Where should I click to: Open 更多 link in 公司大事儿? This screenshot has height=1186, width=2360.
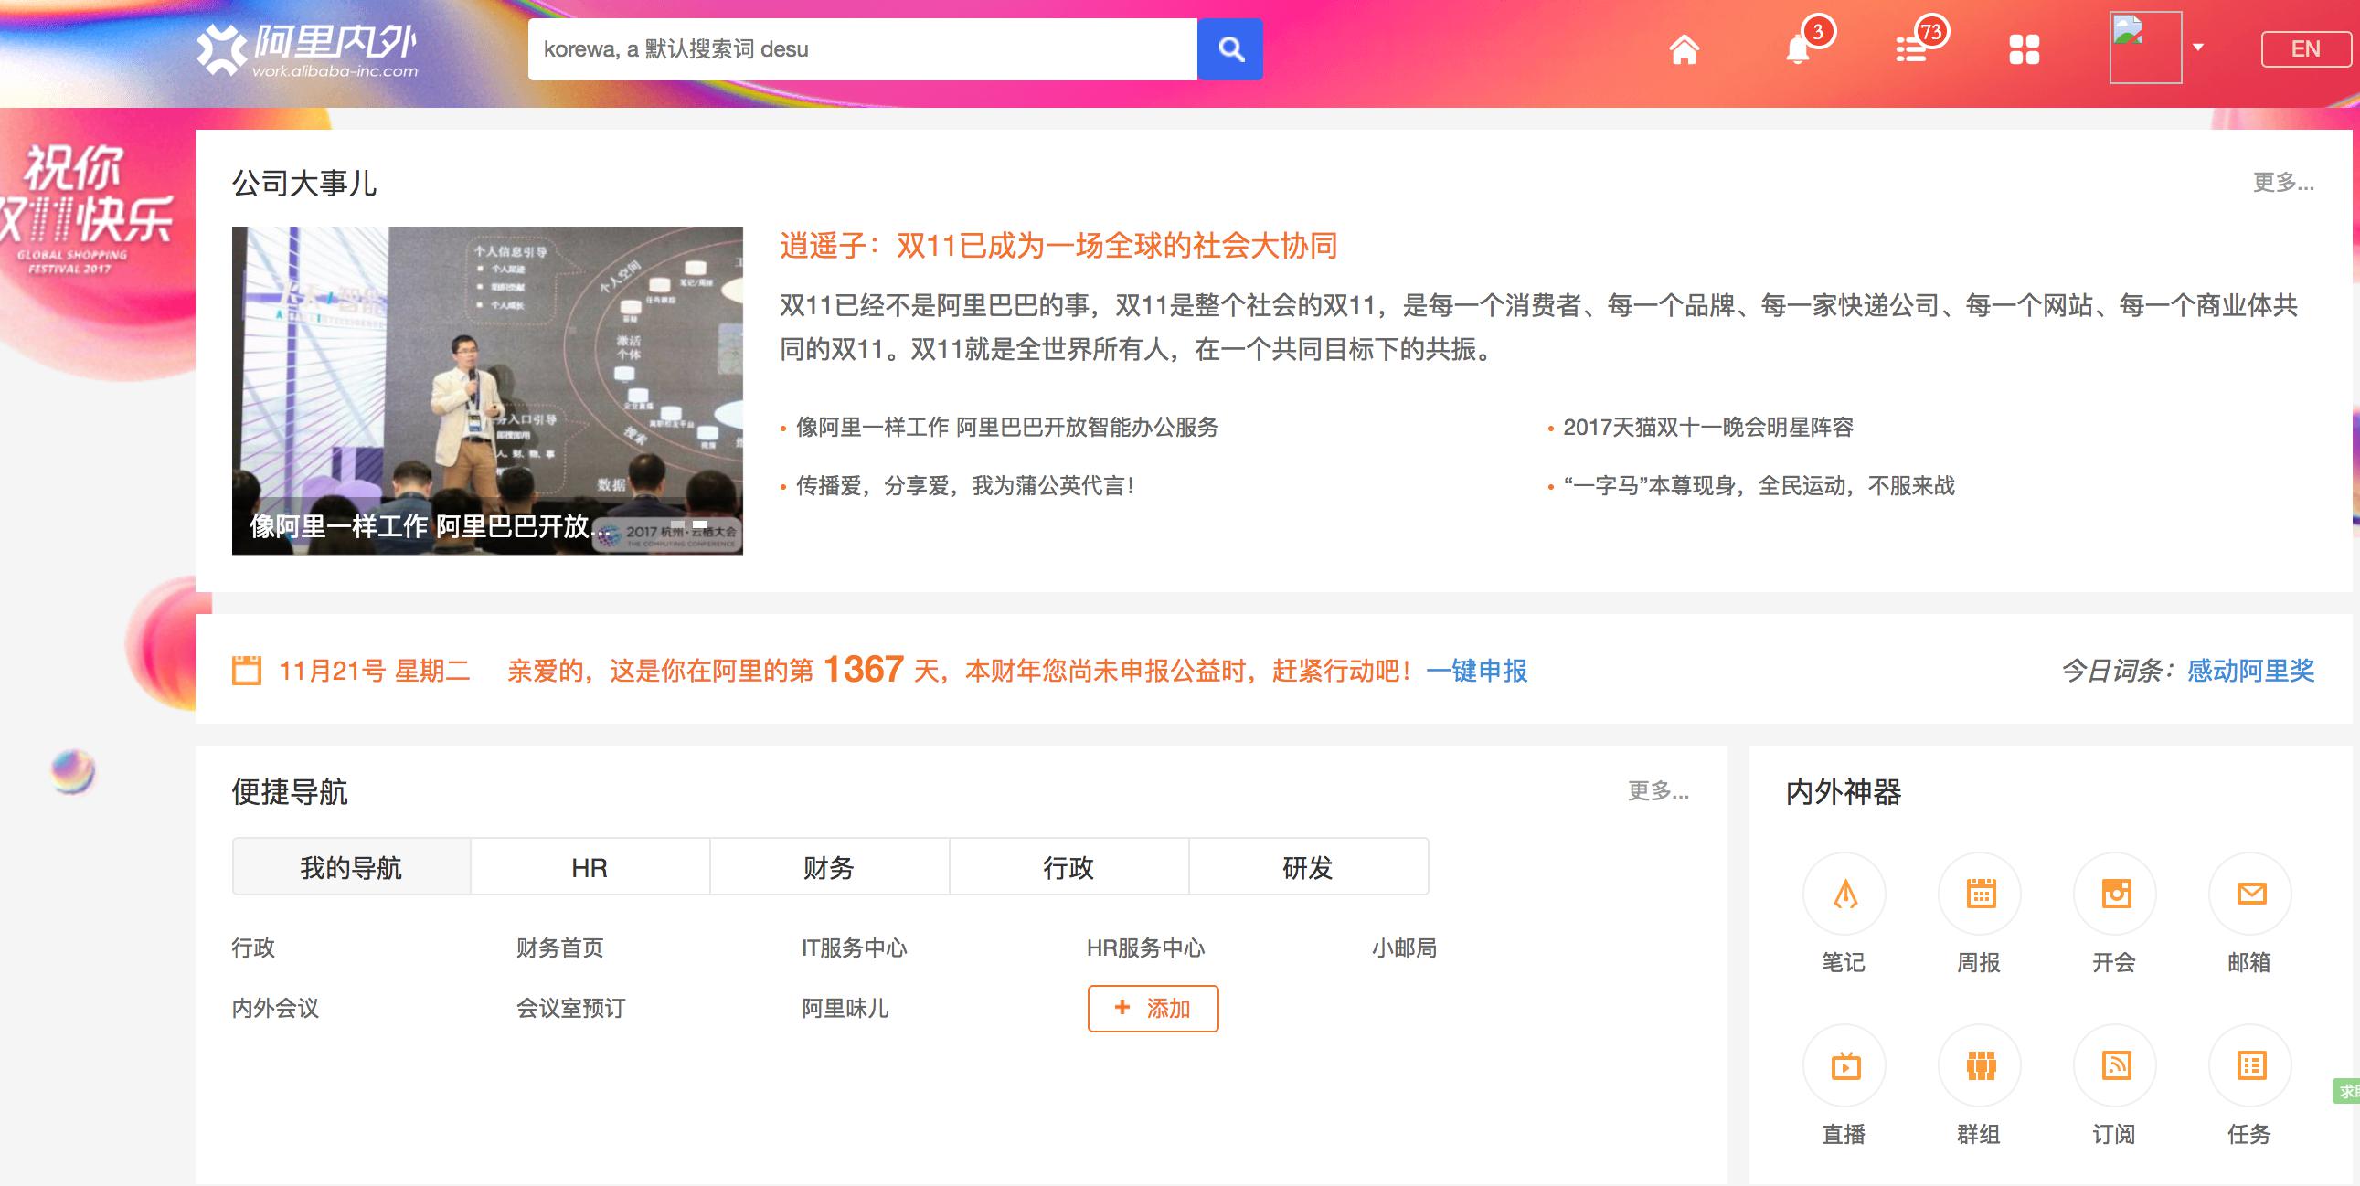click(x=2283, y=182)
